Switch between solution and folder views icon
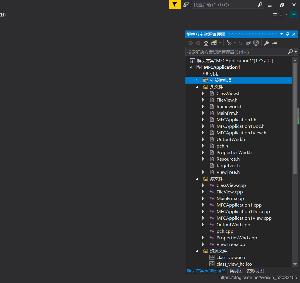The height and width of the screenshot is (283, 300). click(x=214, y=43)
